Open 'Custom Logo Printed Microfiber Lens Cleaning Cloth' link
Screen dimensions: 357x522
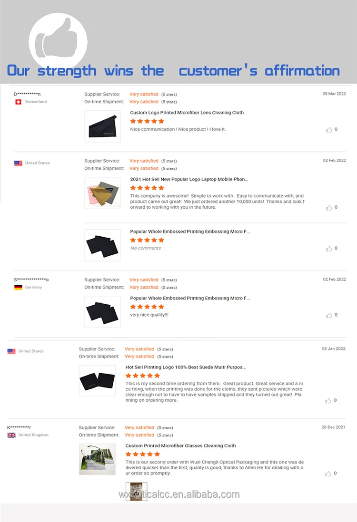click(x=187, y=113)
